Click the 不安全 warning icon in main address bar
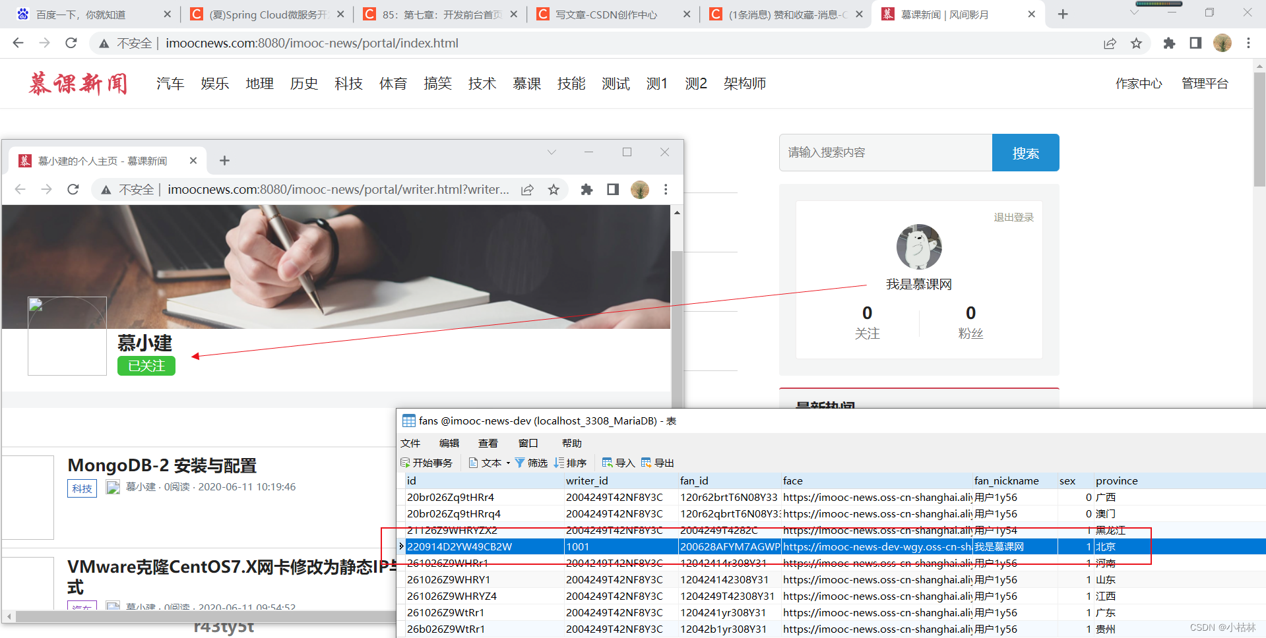Viewport: 1266px width, 638px height. tap(104, 43)
